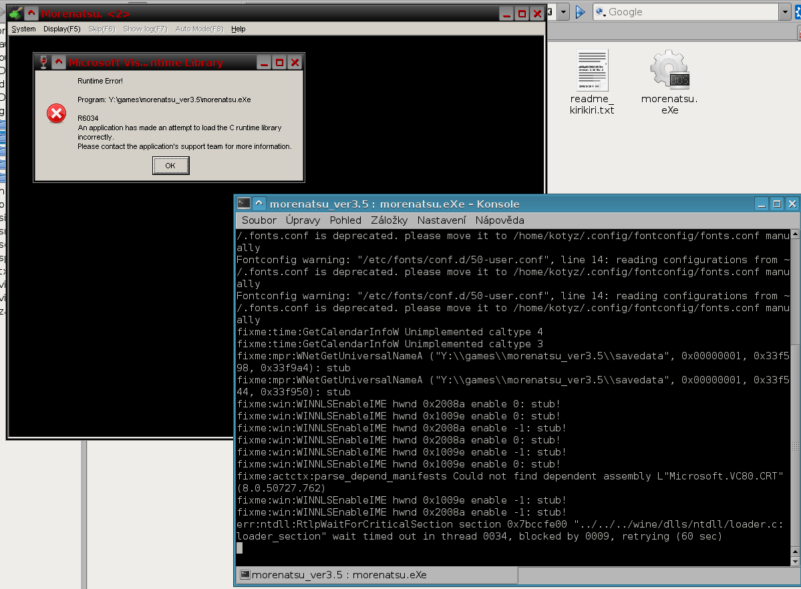Click the terminal icon in the Konsole tab
Viewport: 801px width, 589px height.
point(245,575)
